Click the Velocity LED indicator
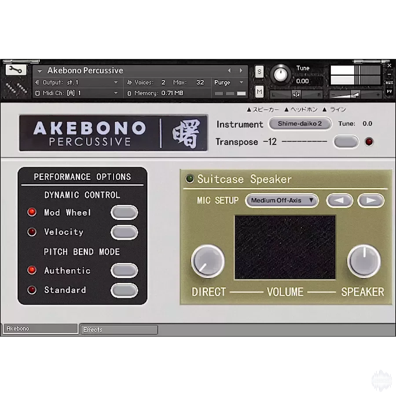Viewport: 396px width, 396px height. (x=32, y=232)
